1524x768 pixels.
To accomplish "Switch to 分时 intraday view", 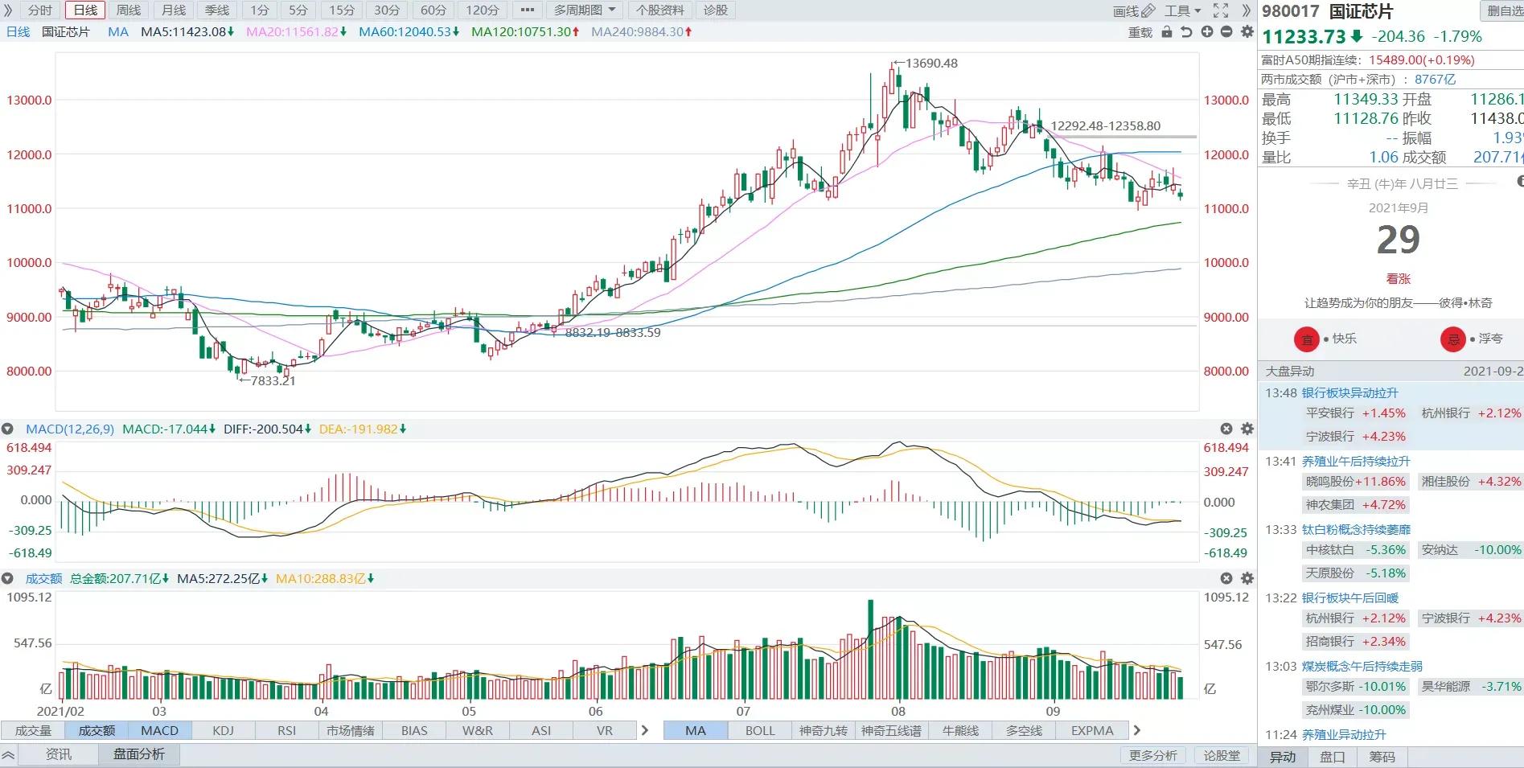I will [40, 10].
